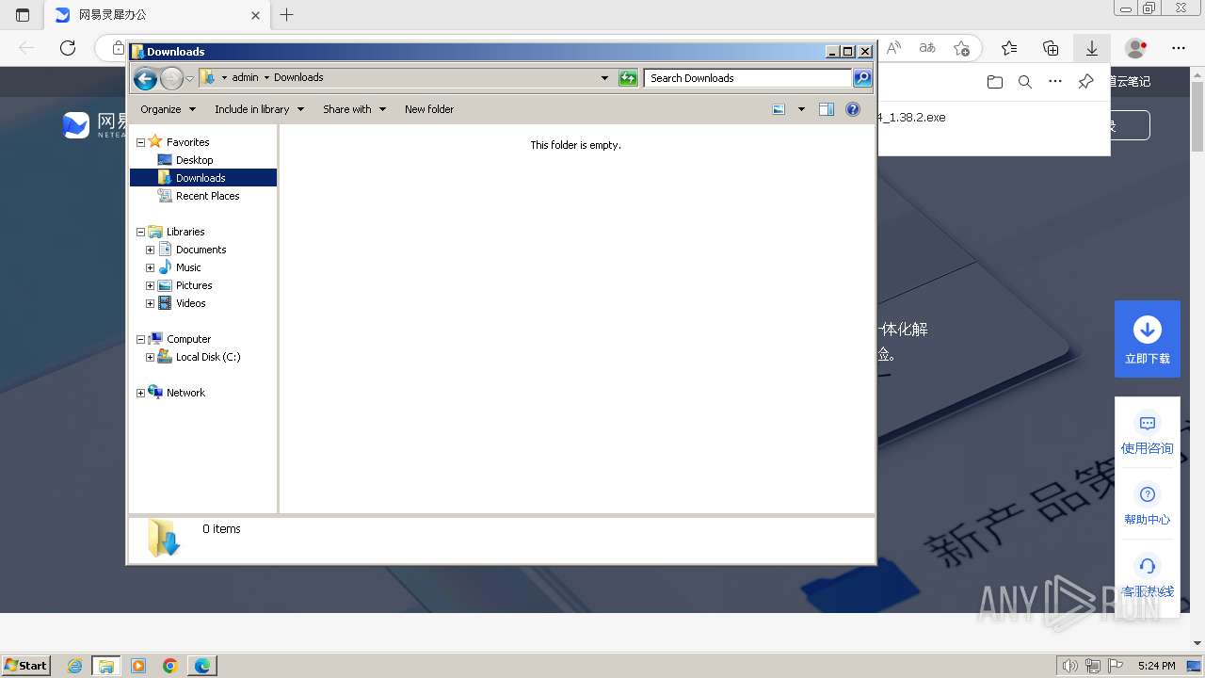Open Edge profile avatar
1205x678 pixels.
click(1136, 48)
